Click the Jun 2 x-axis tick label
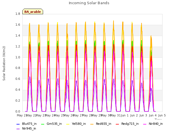 pos(134,115)
